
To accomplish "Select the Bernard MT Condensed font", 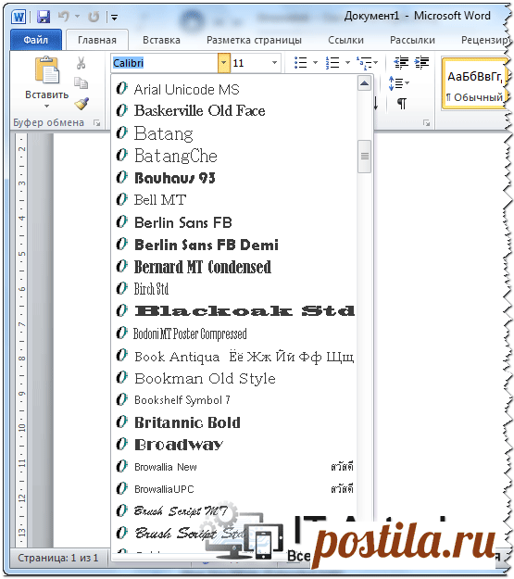I will tap(233, 267).
